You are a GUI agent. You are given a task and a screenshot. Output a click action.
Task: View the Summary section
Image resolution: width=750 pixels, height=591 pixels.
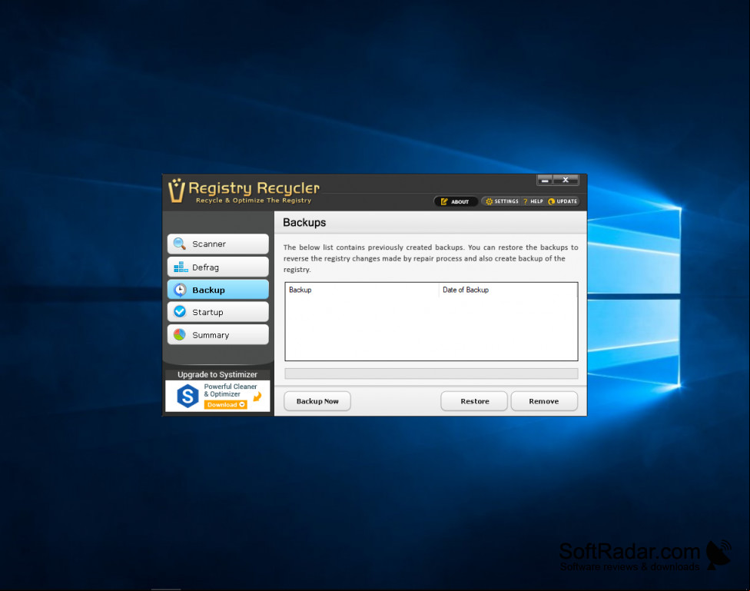[217, 335]
